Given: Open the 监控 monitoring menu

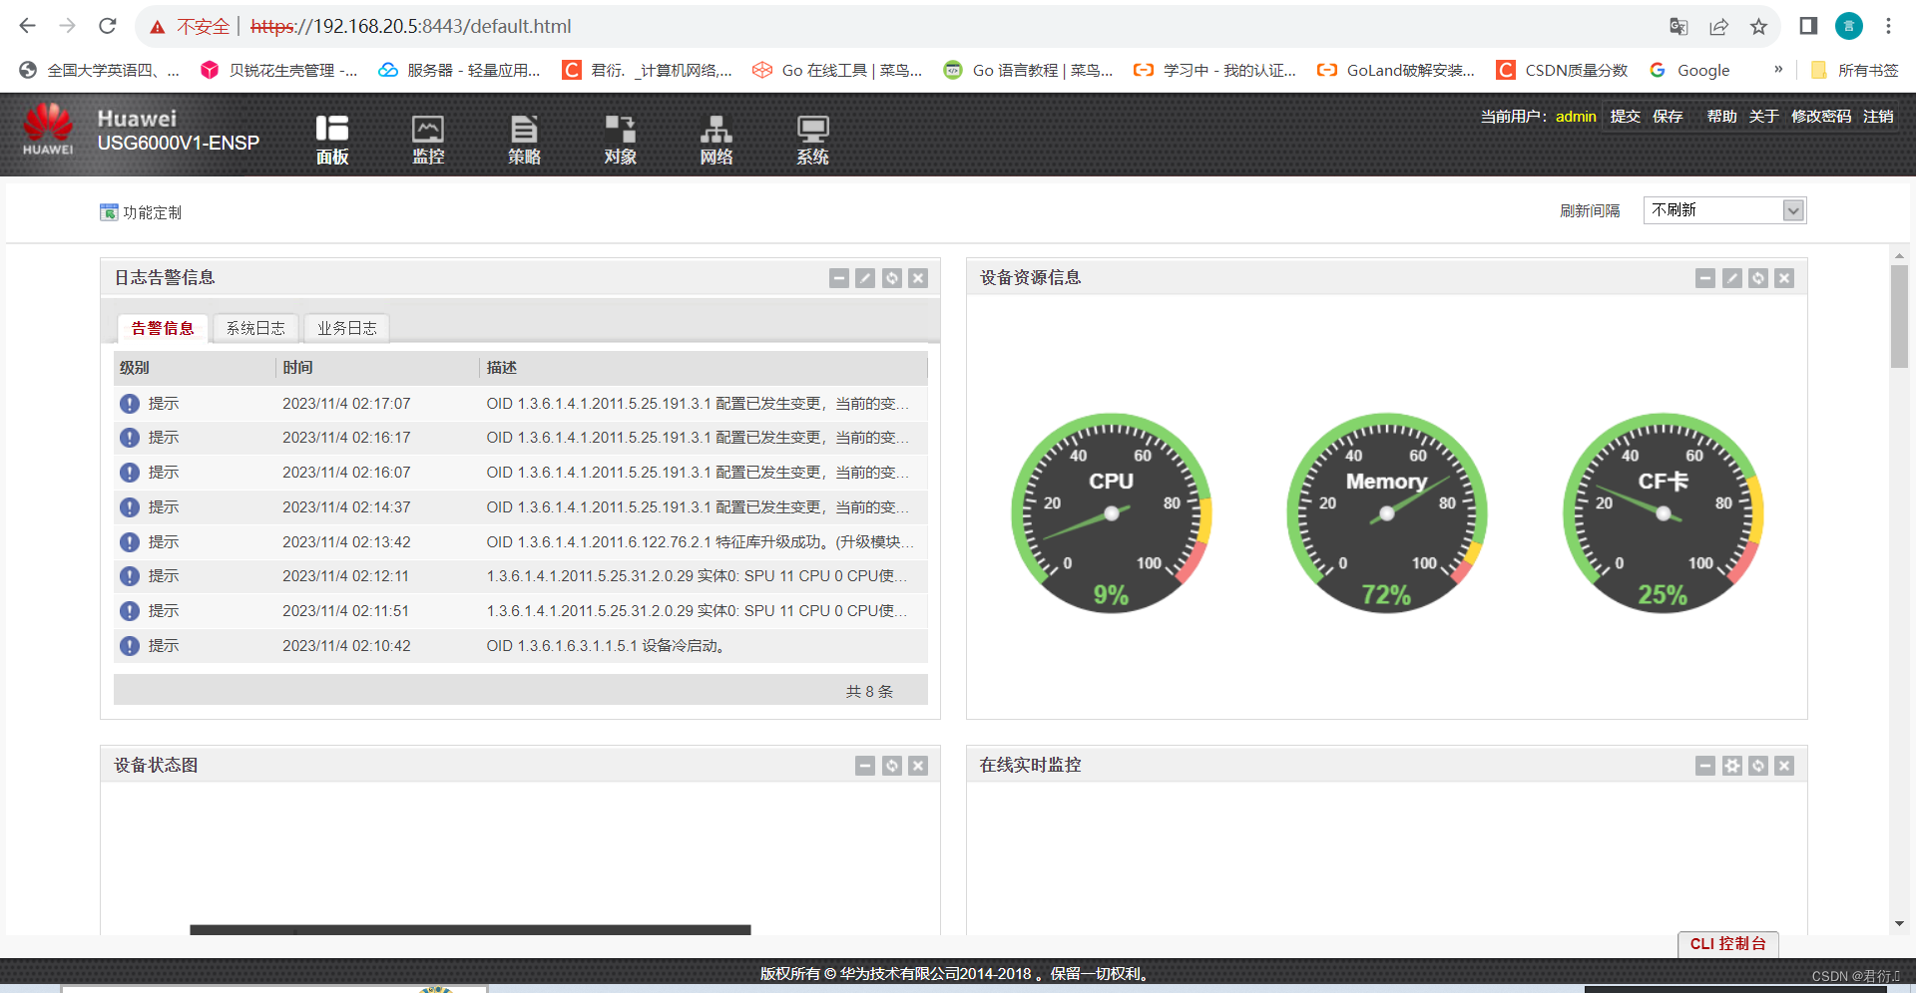Looking at the screenshot, I should [x=428, y=140].
